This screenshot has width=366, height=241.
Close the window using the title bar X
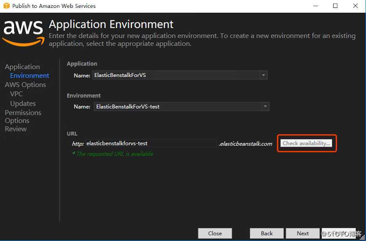[x=355, y=6]
